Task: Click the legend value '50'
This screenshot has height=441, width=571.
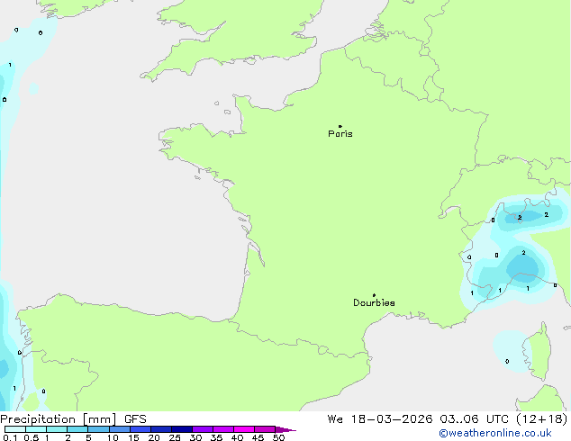Action: 278,437
